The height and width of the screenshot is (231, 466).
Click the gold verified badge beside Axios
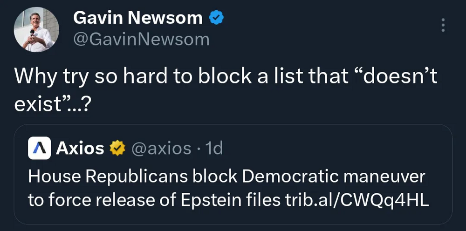click(117, 149)
